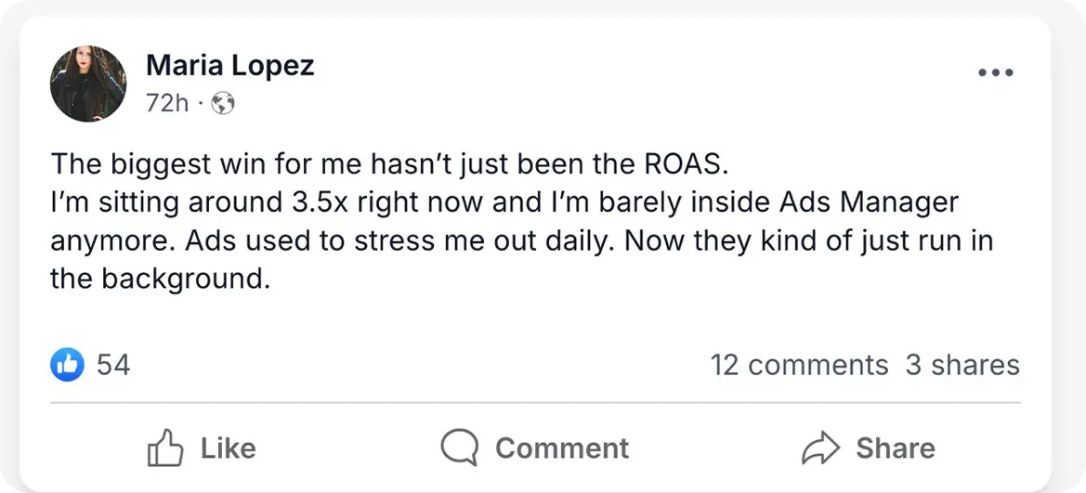Click the speech bubble Comment icon
The image size is (1086, 493).
point(458,448)
